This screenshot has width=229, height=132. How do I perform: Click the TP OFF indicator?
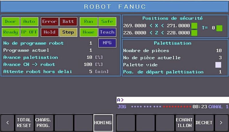29,32
